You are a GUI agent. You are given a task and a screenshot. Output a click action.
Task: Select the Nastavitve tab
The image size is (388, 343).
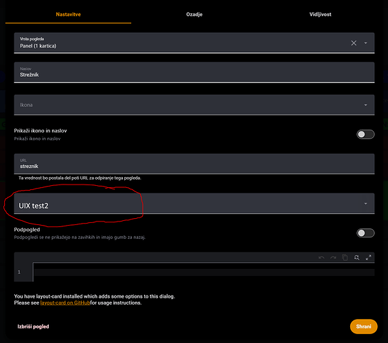click(x=68, y=14)
